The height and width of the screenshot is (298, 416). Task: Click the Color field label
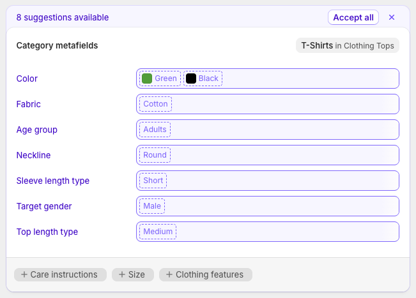(27, 78)
